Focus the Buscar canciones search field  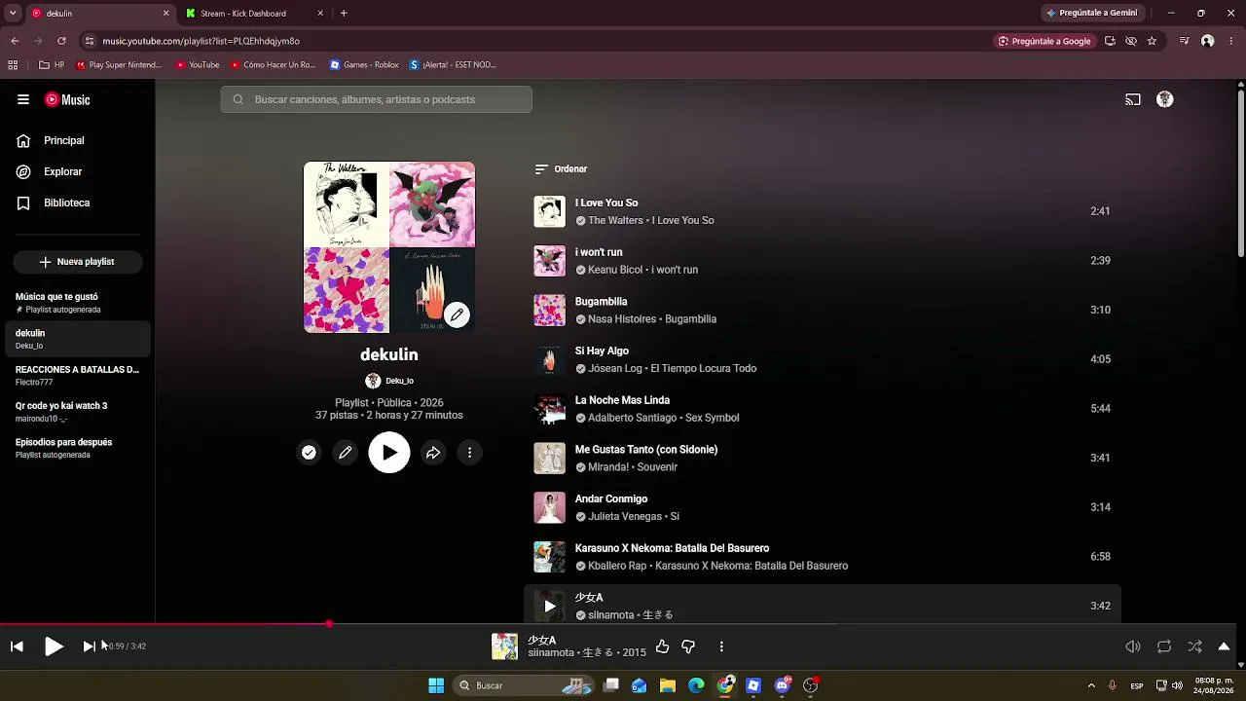(x=376, y=99)
